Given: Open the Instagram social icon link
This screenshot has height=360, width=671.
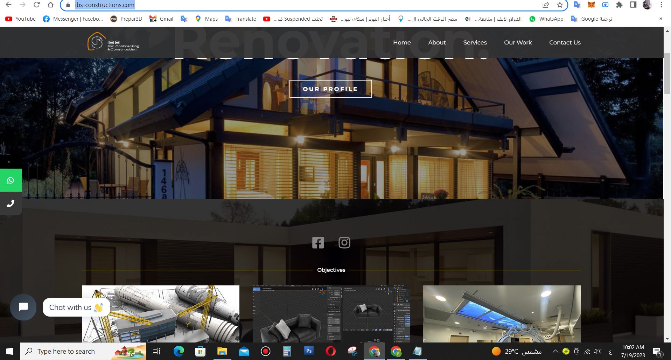Looking at the screenshot, I should tap(344, 243).
